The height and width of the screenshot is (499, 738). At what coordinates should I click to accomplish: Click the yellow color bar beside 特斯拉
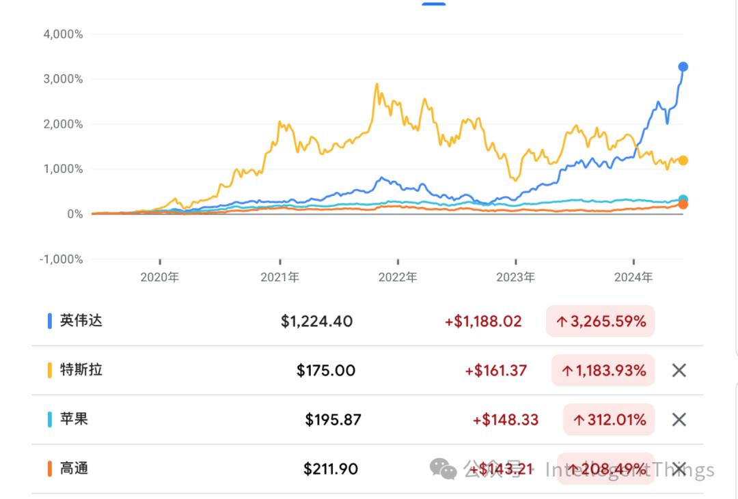(x=50, y=371)
